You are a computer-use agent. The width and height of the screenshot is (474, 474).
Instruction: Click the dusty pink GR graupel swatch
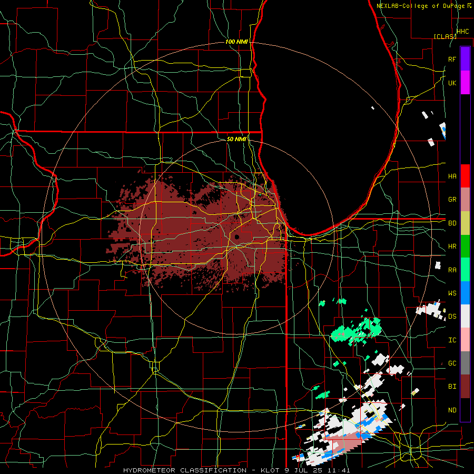[465, 200]
